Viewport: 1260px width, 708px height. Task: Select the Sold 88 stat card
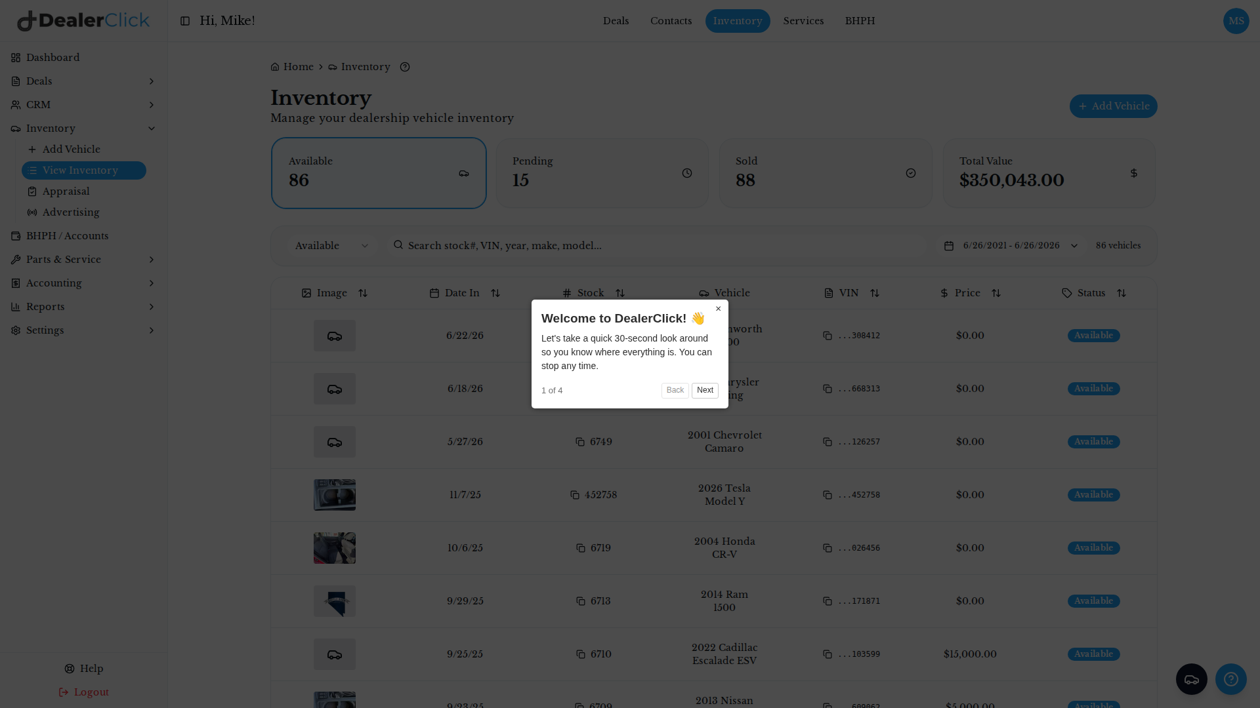[826, 173]
